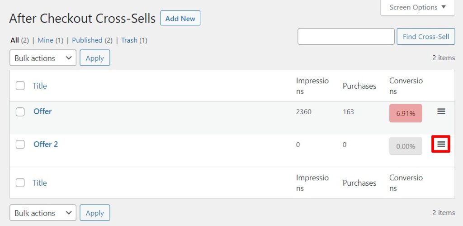Check the select-all checkbox in table footer
This screenshot has height=226, width=463.
pos(20,183)
